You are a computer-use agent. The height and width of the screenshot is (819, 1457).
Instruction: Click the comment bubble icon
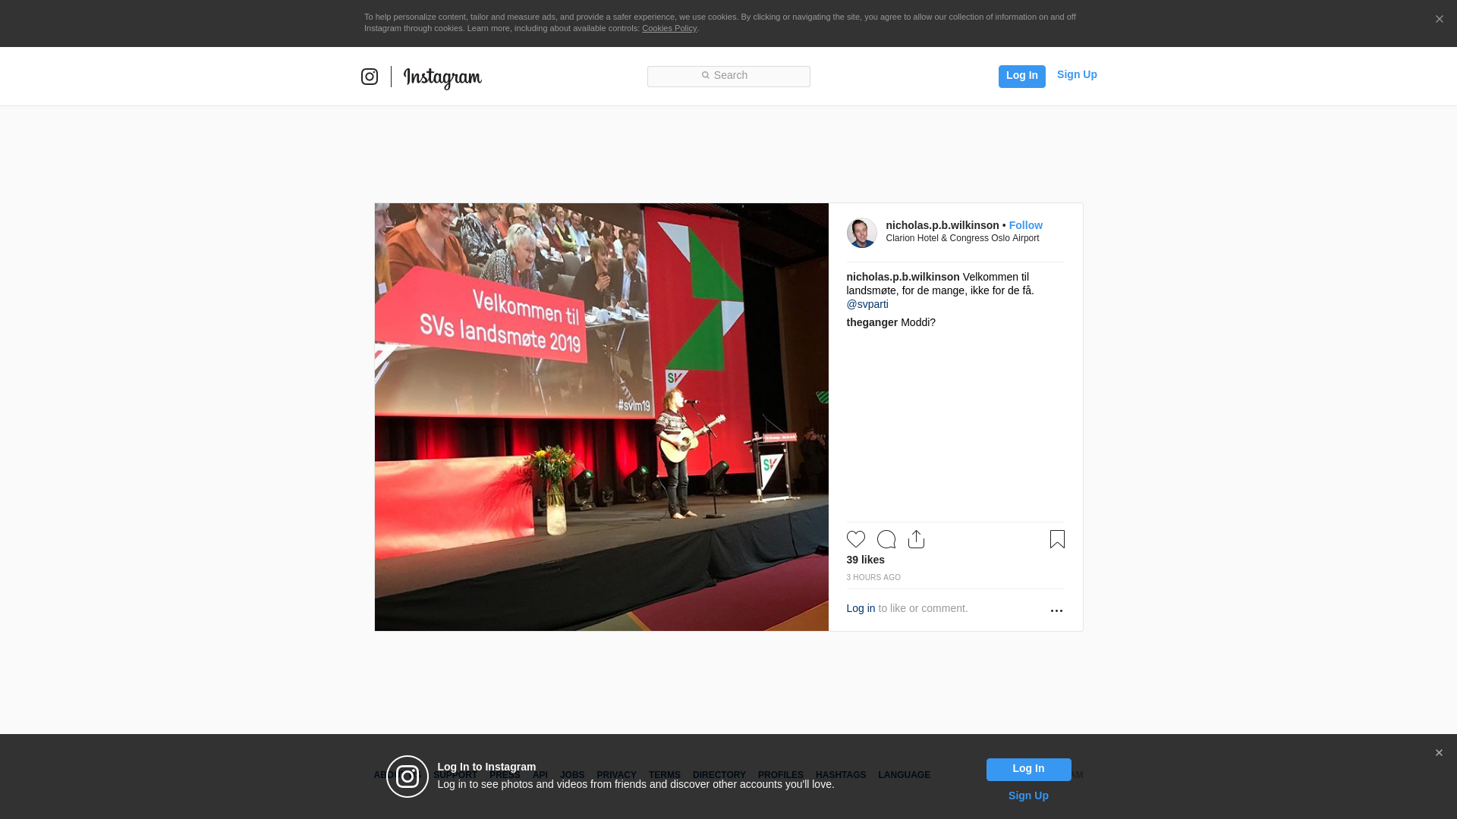click(x=886, y=539)
